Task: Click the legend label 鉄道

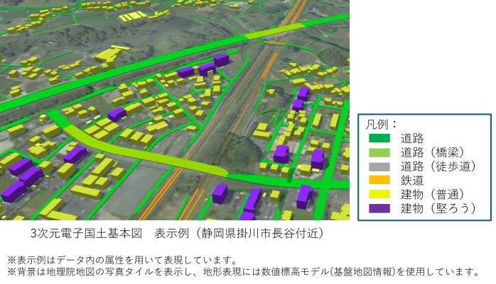Action: click(x=412, y=181)
